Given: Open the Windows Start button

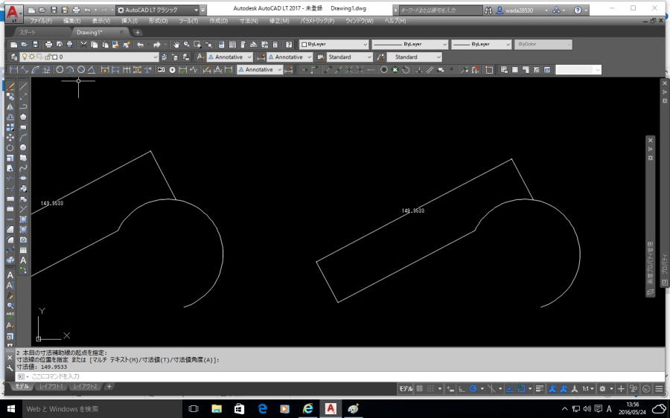Looking at the screenshot, I should [x=10, y=408].
